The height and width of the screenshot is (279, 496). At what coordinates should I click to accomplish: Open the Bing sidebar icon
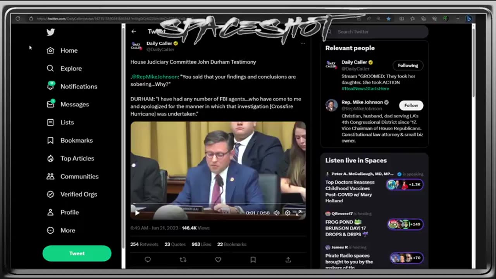(x=468, y=18)
